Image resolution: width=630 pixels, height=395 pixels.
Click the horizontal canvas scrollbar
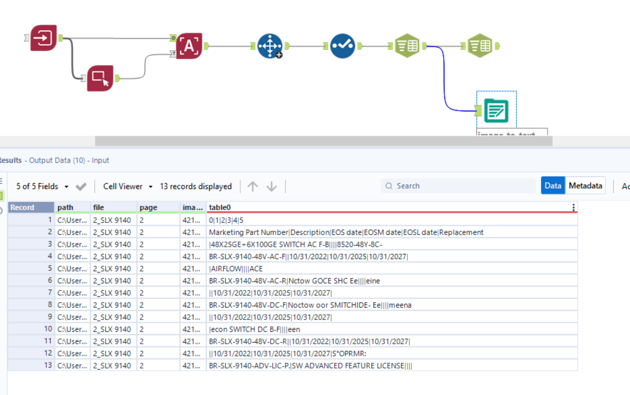pyautogui.click(x=323, y=141)
